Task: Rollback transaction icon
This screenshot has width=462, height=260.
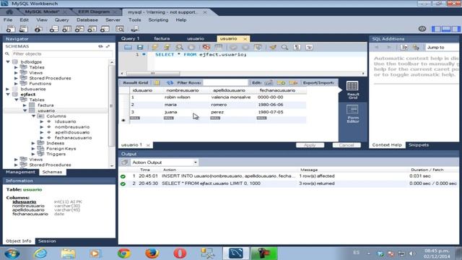Action: coord(245,47)
